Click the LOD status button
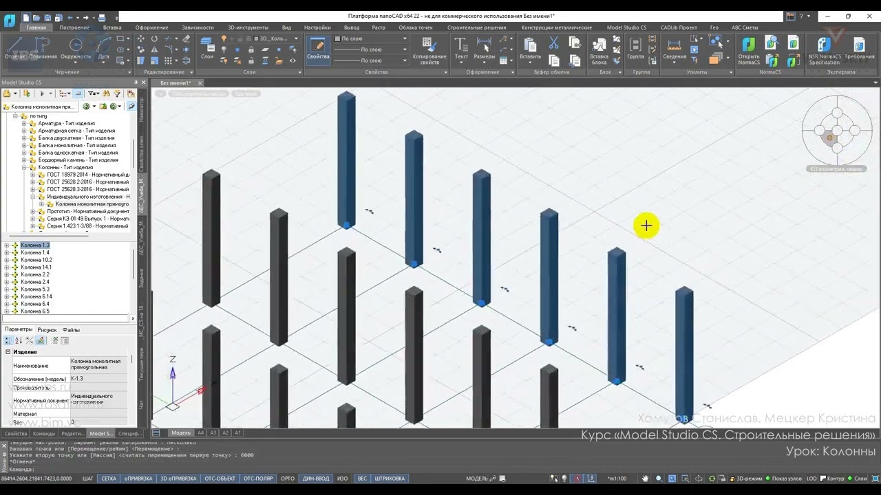The image size is (881, 495). 811,478
